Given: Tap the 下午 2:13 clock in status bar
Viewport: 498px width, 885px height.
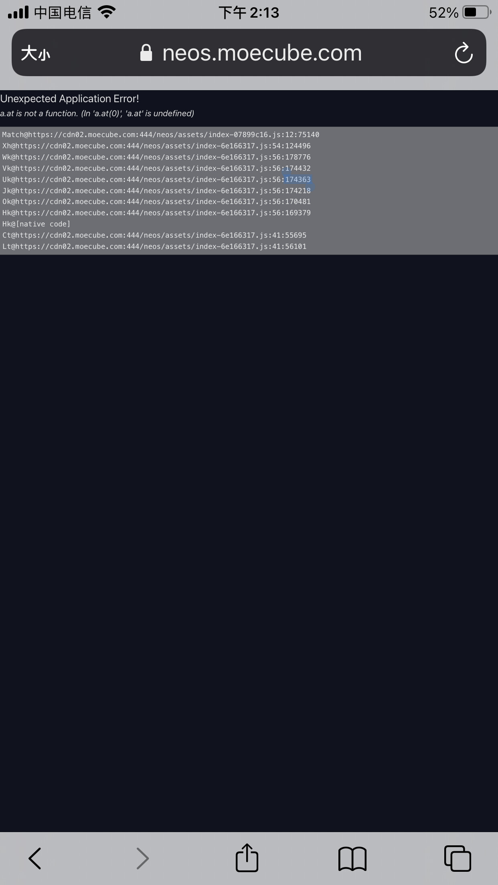Looking at the screenshot, I should click(249, 12).
